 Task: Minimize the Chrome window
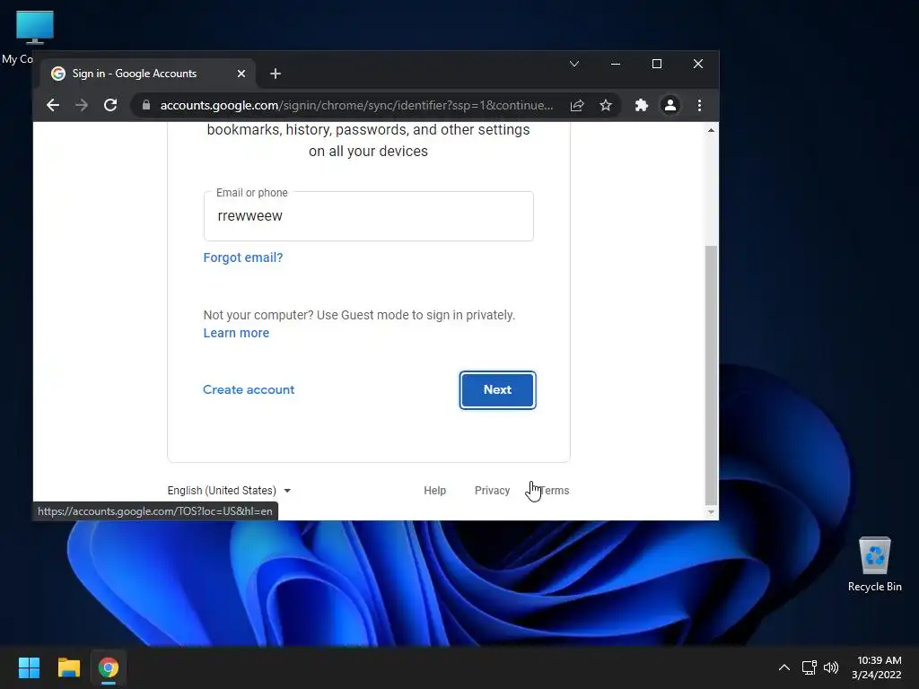tap(616, 64)
